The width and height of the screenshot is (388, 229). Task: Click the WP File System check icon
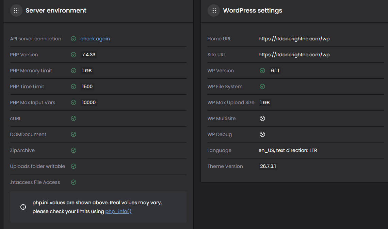coord(262,87)
